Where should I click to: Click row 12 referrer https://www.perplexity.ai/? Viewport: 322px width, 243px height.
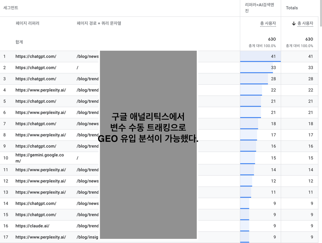tap(41, 181)
